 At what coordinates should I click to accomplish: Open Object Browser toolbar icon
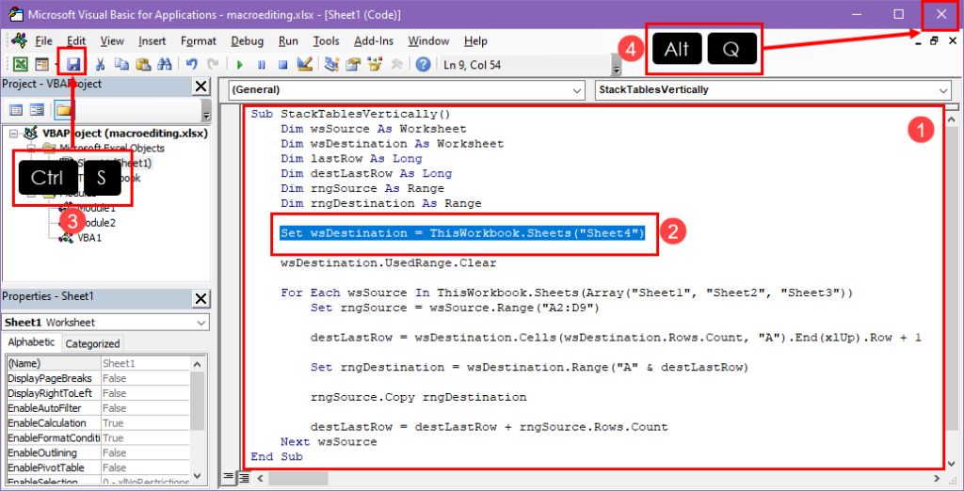click(x=374, y=65)
